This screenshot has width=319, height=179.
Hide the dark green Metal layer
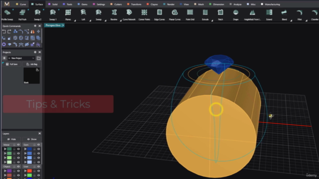click(x=18, y=149)
